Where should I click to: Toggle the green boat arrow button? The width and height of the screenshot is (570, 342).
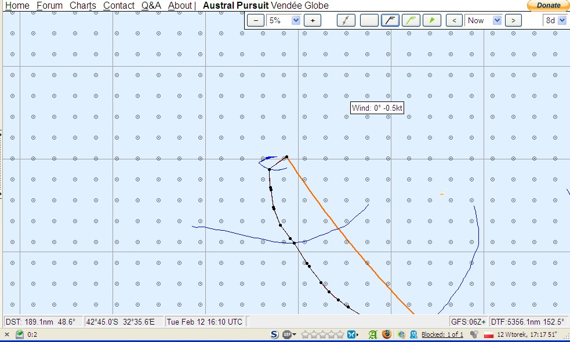(432, 20)
